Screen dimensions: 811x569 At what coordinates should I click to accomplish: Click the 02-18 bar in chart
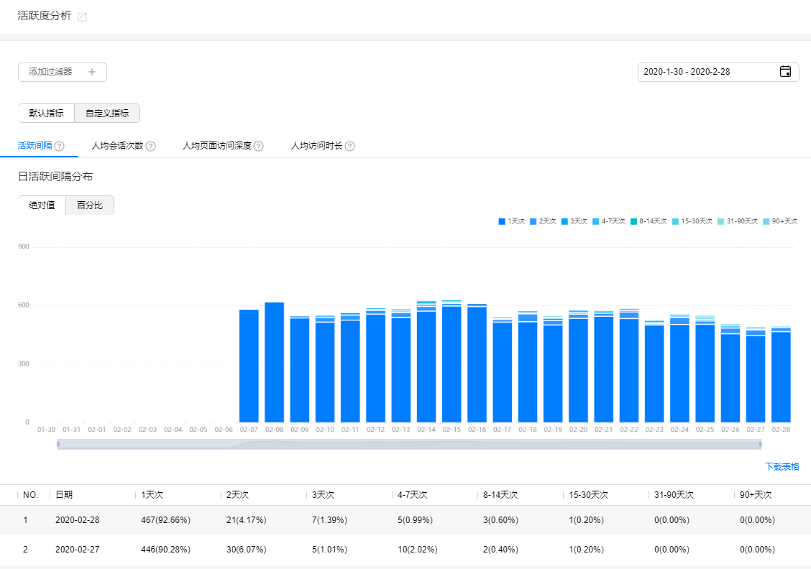coord(528,367)
